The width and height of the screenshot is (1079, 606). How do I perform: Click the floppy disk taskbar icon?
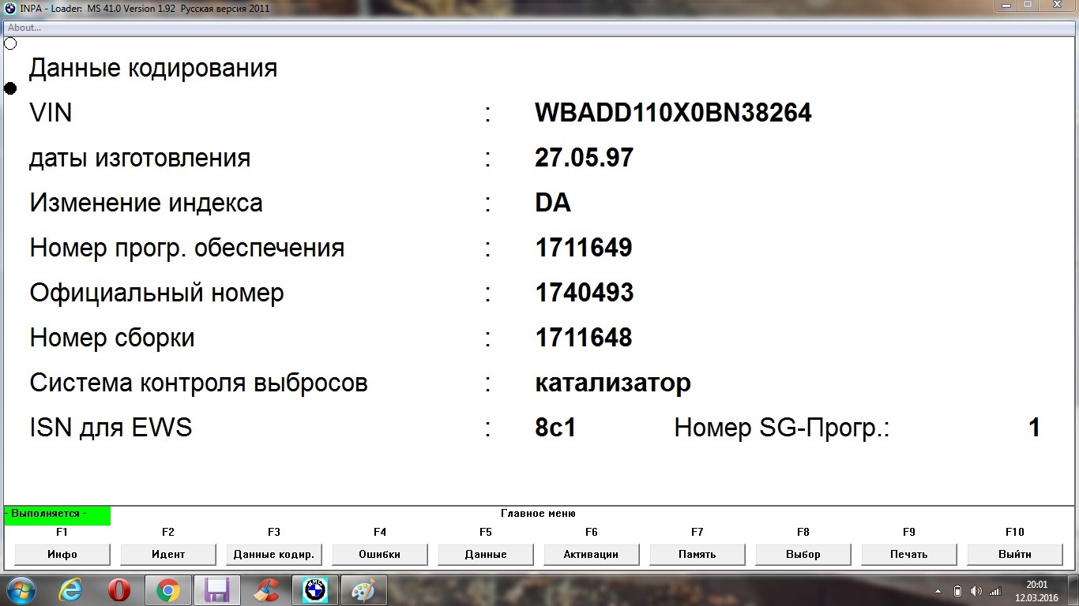pyautogui.click(x=216, y=590)
